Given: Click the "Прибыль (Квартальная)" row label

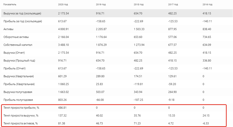Looking at the screenshot, I should (19, 84).
